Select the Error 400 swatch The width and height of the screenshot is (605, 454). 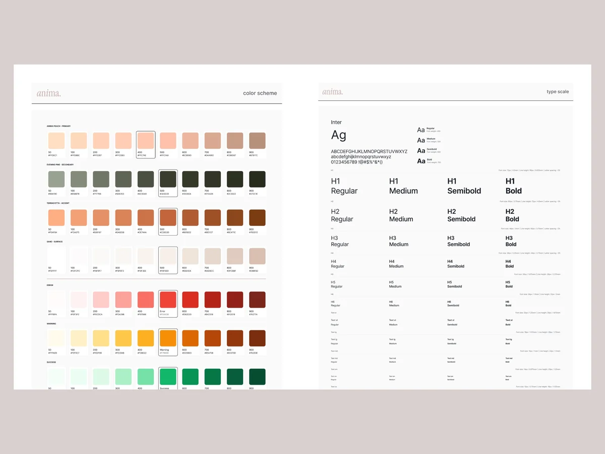point(145,300)
